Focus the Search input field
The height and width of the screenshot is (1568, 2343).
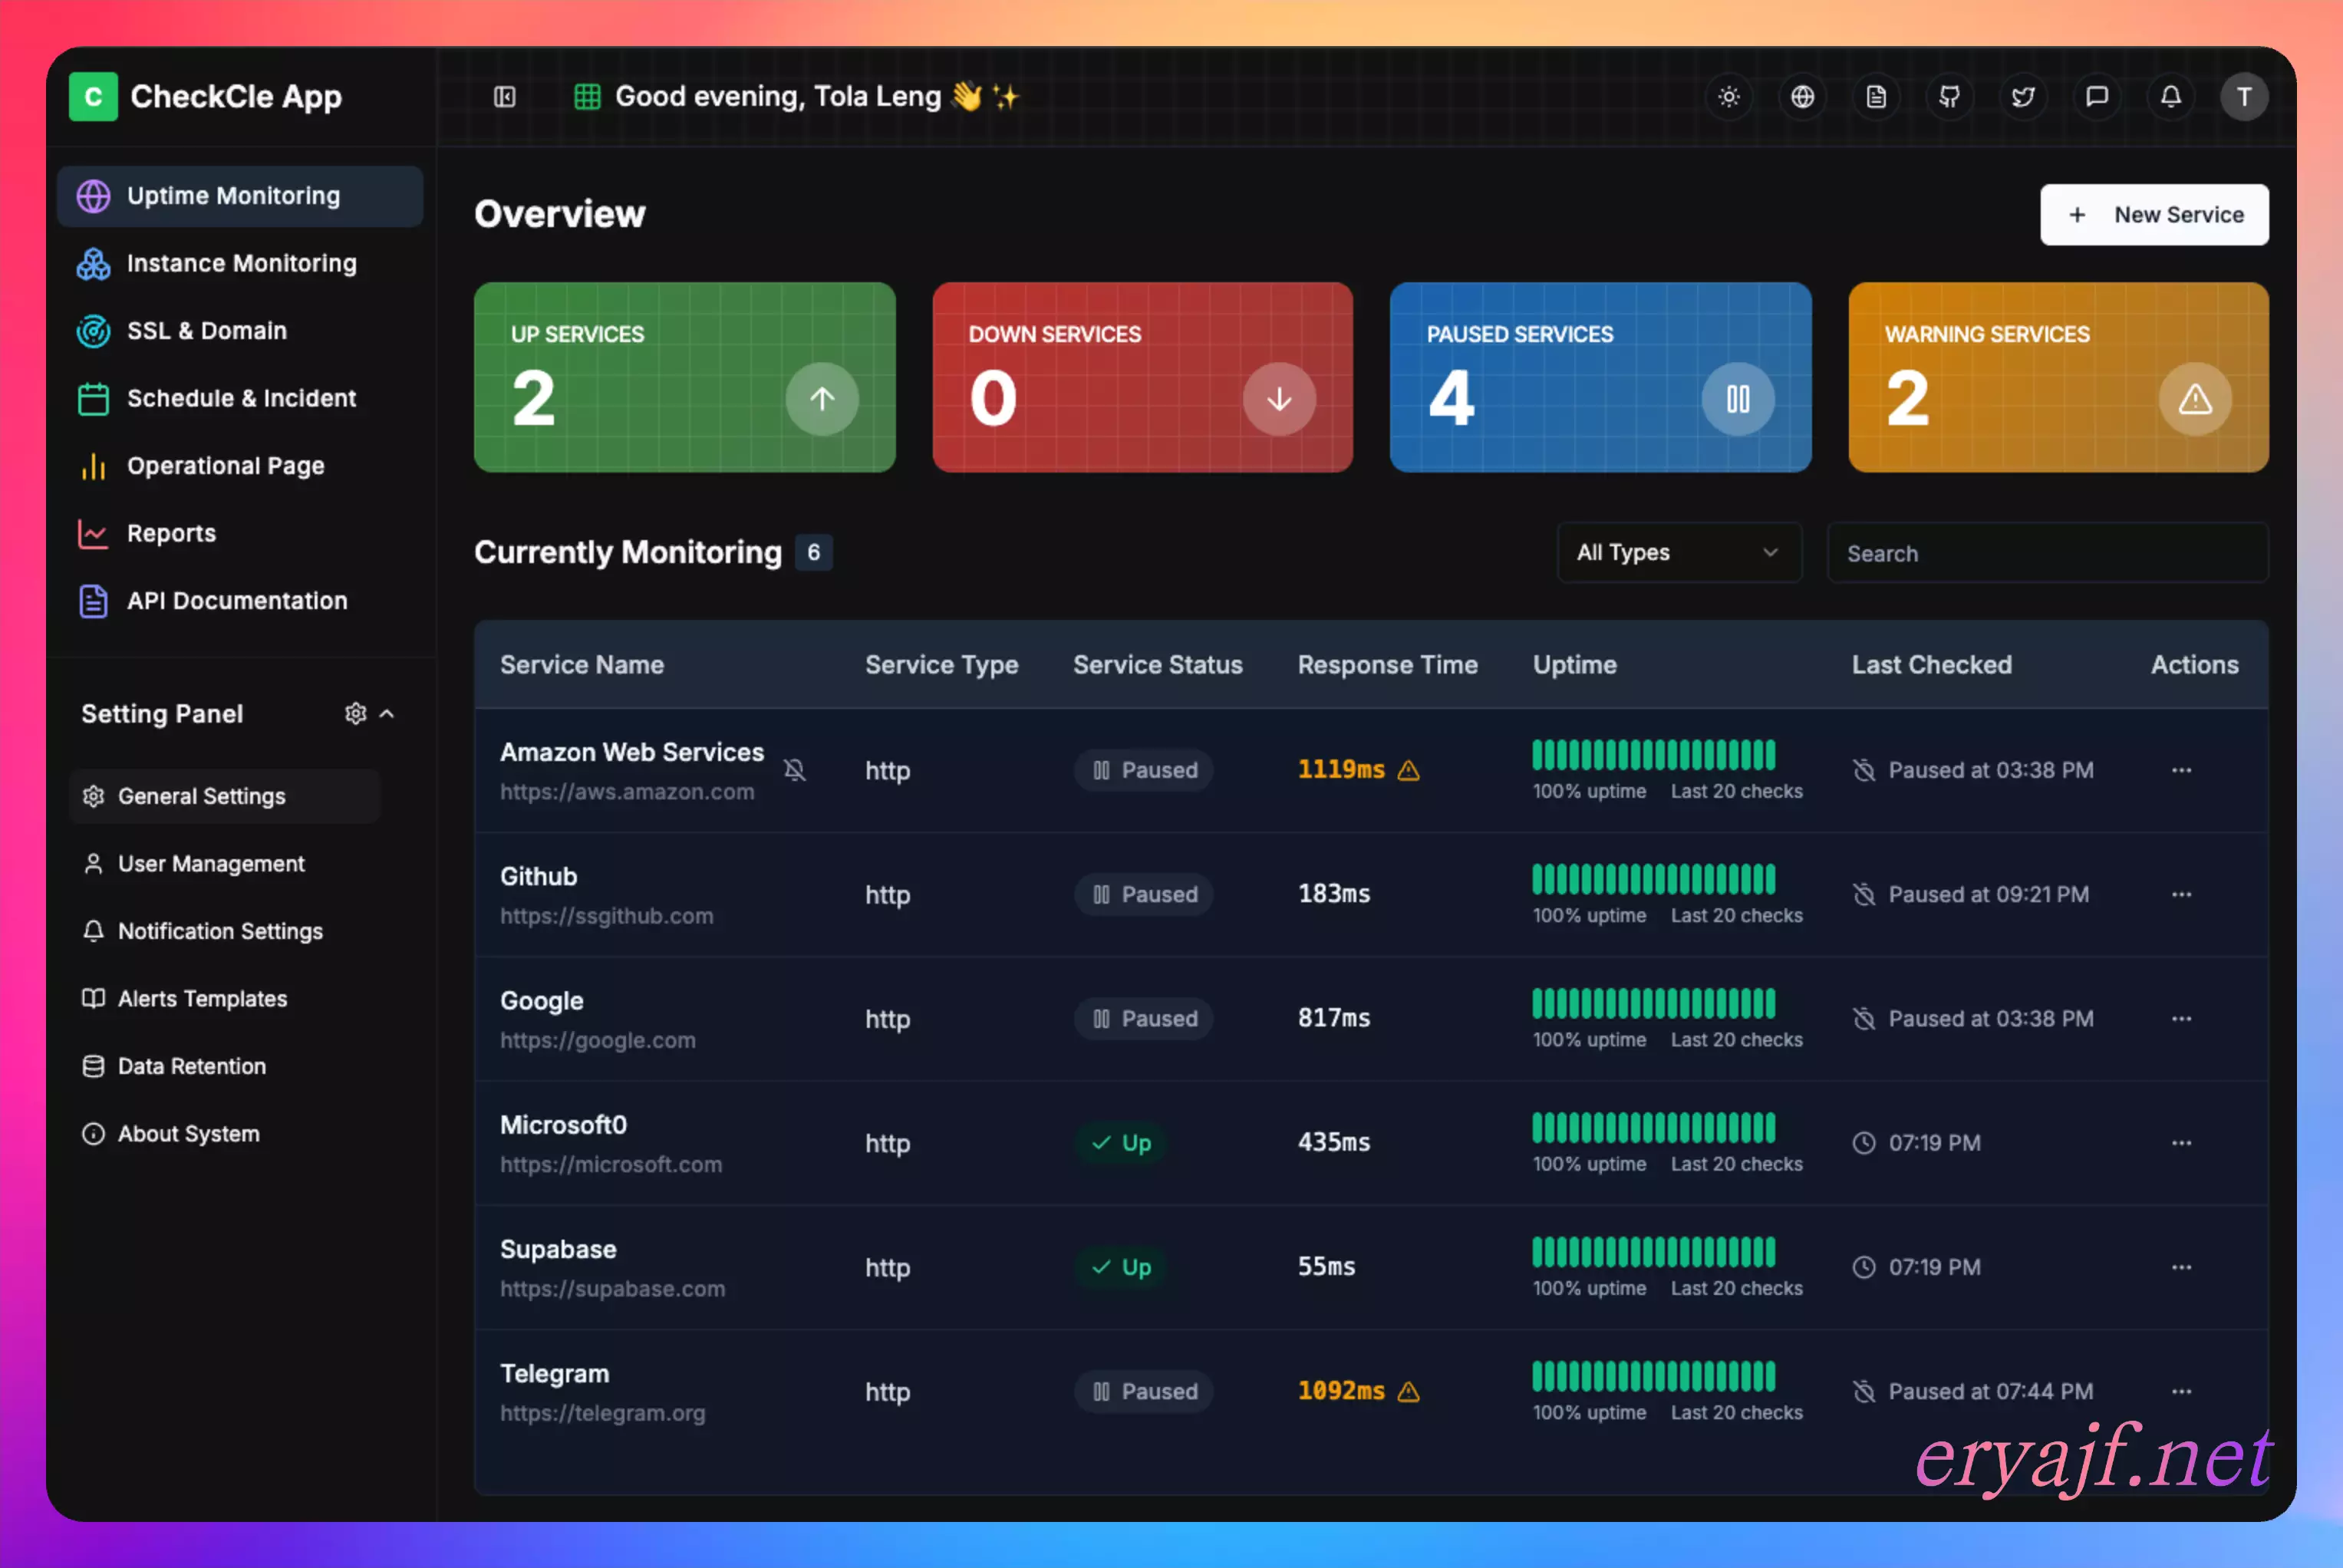(2047, 552)
